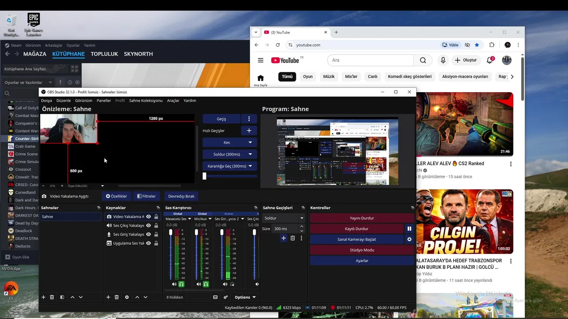Expand Soldur (300ms) quick transition dropdown
This screenshot has height=319, width=568.
pos(250,154)
